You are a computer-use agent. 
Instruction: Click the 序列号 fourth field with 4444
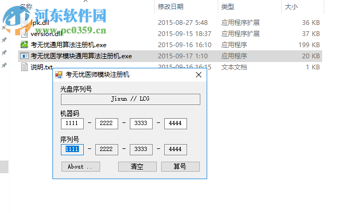(175, 149)
